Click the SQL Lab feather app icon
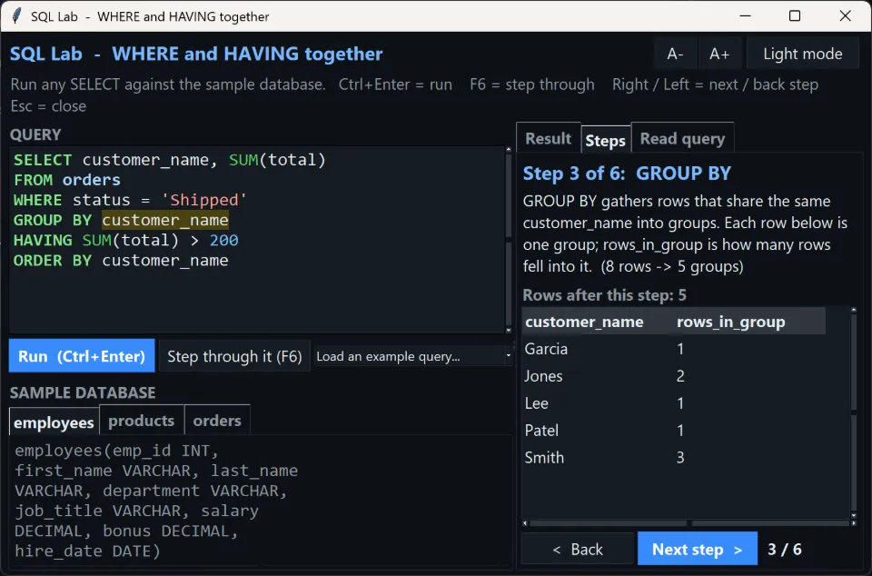This screenshot has height=576, width=872. coord(16,16)
